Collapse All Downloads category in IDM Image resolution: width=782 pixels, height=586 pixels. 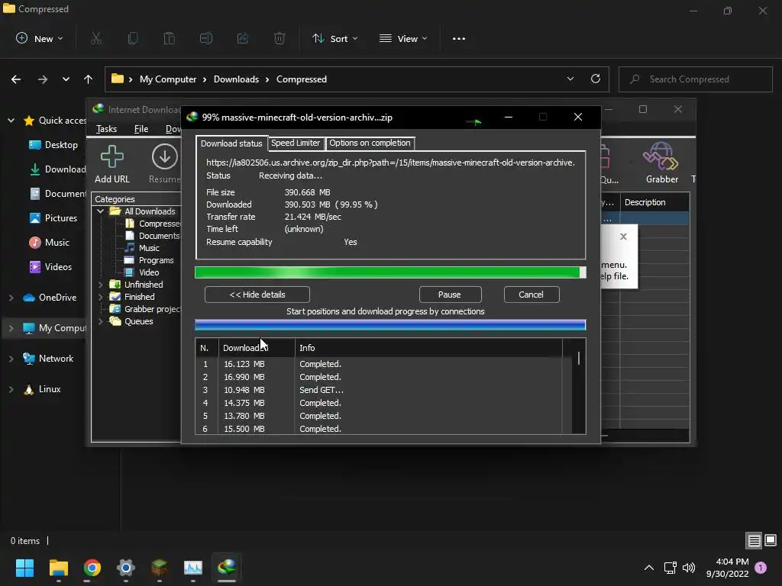coord(100,211)
